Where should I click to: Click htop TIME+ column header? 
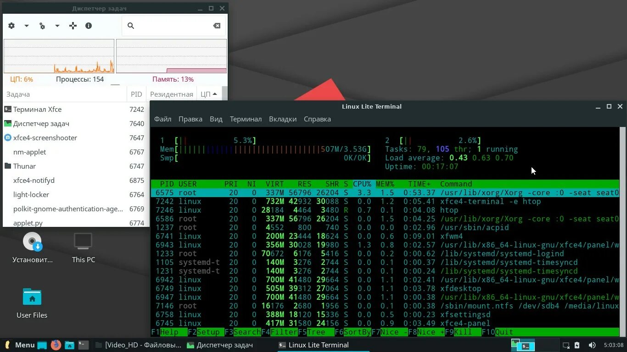(x=419, y=184)
